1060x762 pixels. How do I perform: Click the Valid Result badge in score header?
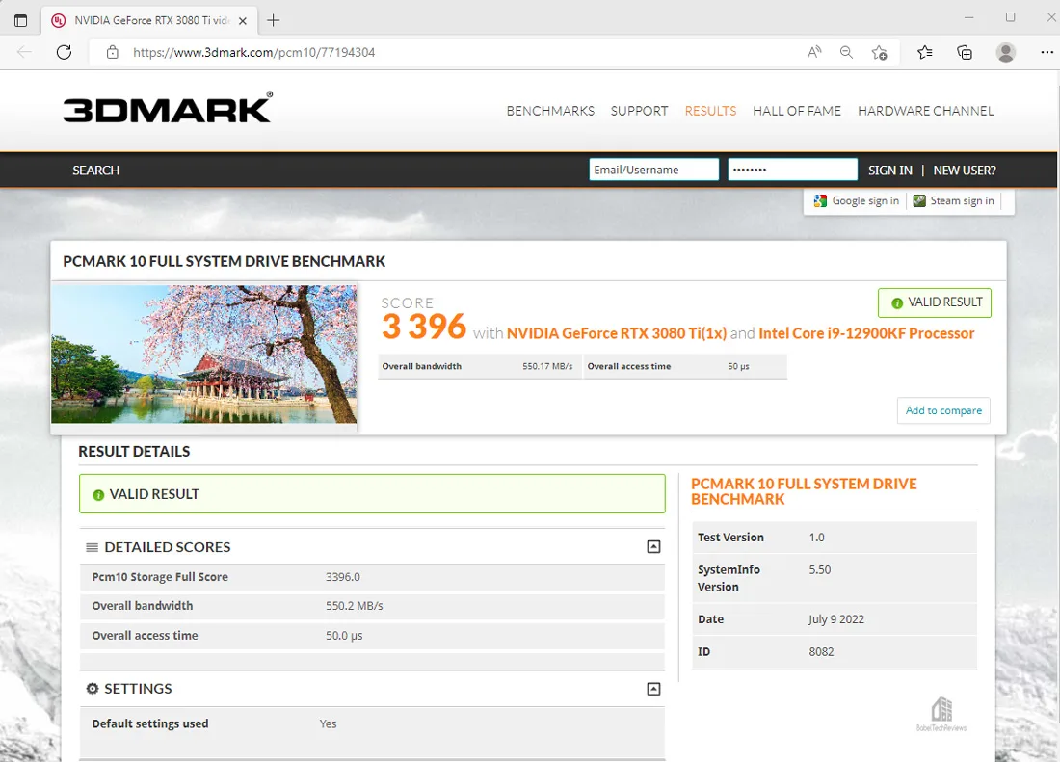click(935, 302)
